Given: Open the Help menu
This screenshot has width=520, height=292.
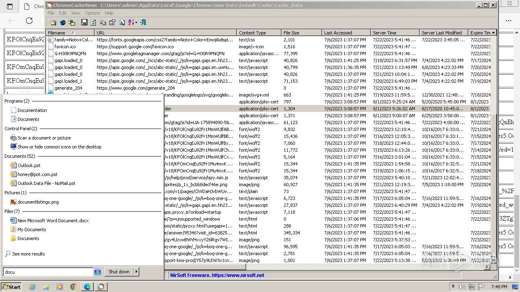Looking at the screenshot, I should tap(109, 13).
